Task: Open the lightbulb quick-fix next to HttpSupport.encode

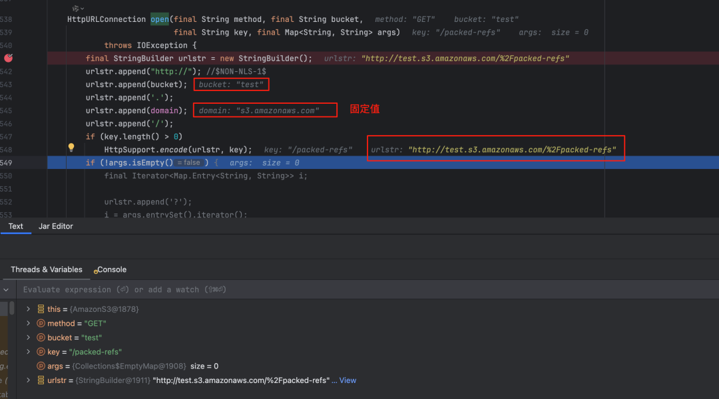Action: [x=71, y=148]
